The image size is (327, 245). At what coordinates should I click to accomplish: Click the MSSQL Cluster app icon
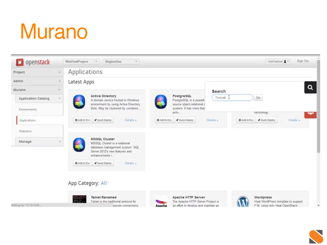click(x=79, y=145)
